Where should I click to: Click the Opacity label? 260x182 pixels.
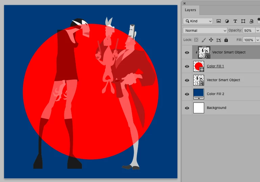coord(235,30)
